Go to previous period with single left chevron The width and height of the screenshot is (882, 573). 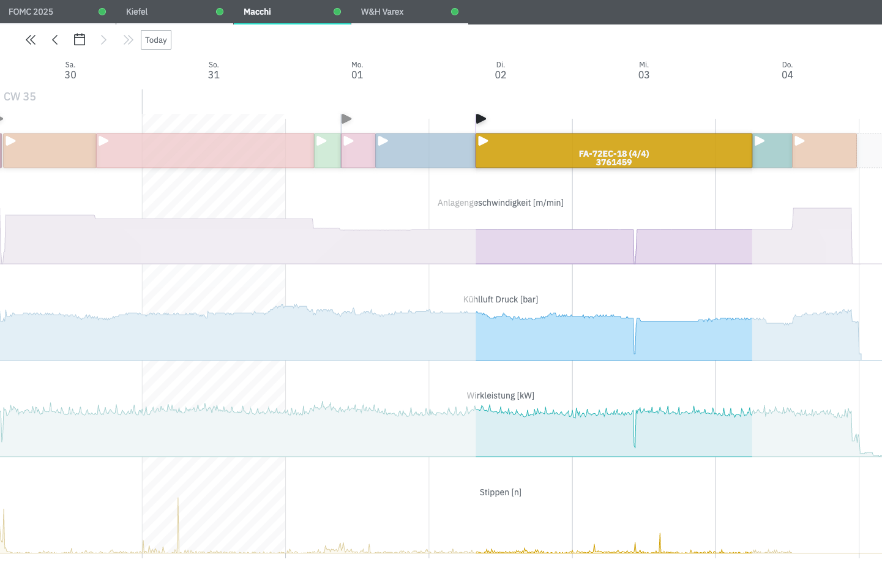pos(55,40)
